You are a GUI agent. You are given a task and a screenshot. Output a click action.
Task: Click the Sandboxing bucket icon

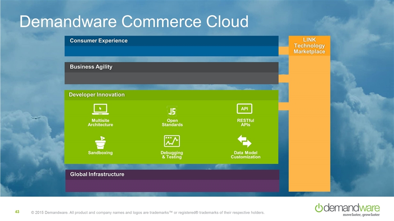100,142
